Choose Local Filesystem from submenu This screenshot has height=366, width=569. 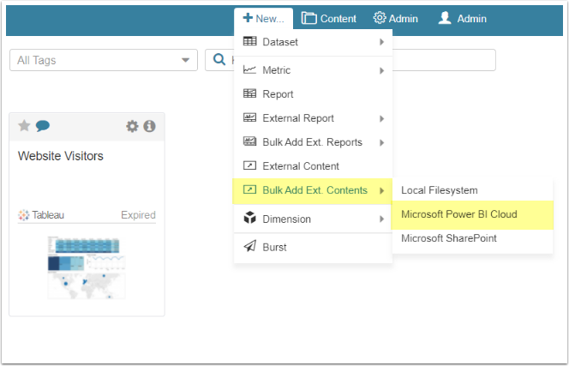(x=440, y=190)
